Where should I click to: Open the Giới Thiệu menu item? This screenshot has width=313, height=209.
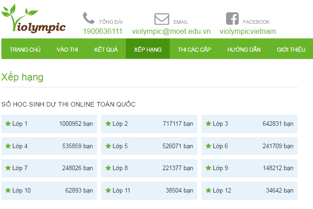[291, 49]
